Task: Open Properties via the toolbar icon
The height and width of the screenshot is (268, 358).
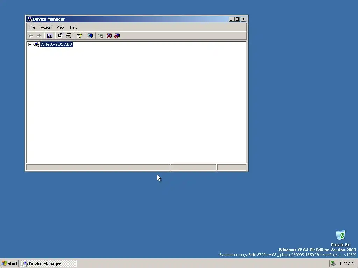Action: tap(60, 36)
